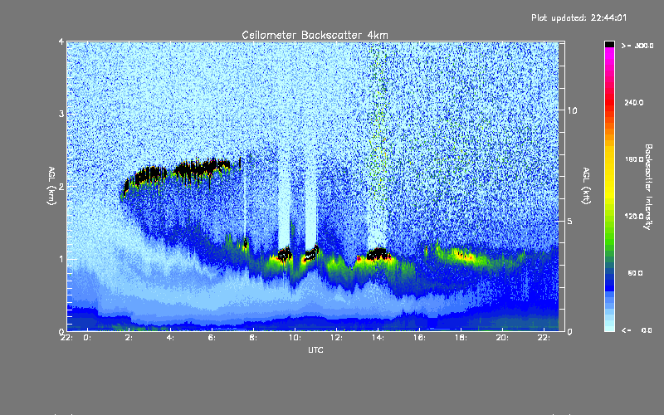The width and height of the screenshot is (664, 415).
Task: Pick the black swatch atop the colorbar
Action: pyautogui.click(x=609, y=44)
